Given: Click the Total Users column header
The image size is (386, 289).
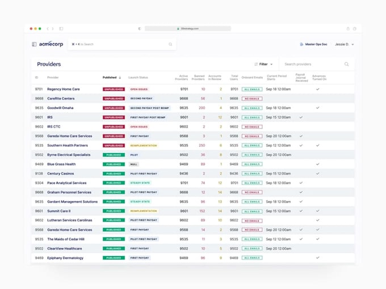Looking at the screenshot, I should pos(234,78).
